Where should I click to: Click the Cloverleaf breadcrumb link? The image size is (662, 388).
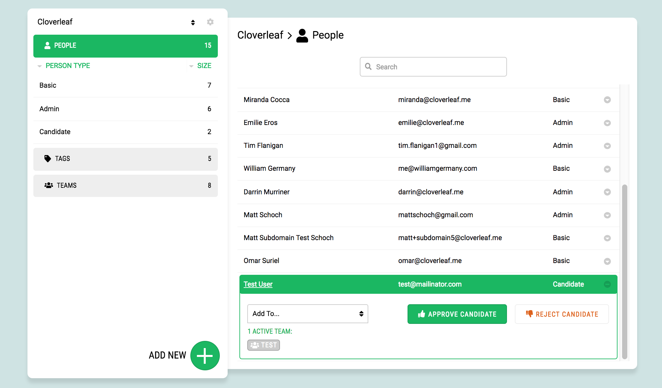pos(260,35)
